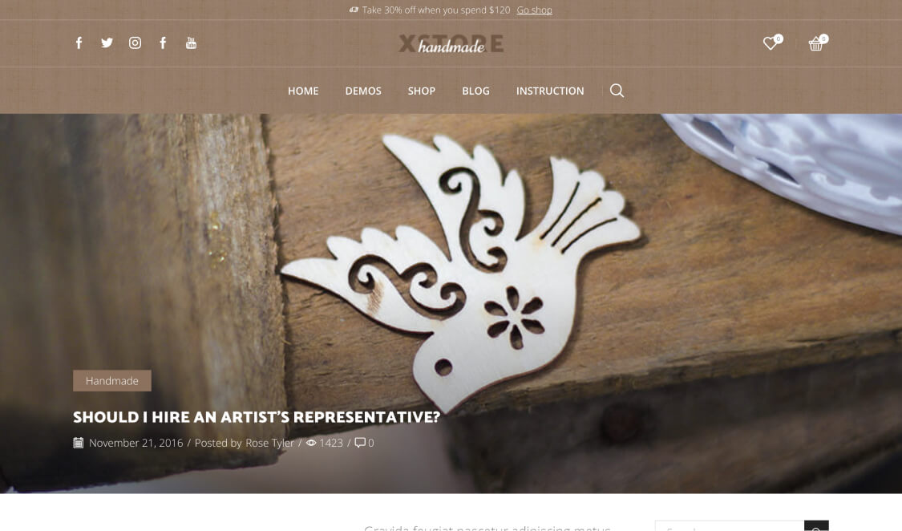Open the BLOG menu item

tap(475, 91)
